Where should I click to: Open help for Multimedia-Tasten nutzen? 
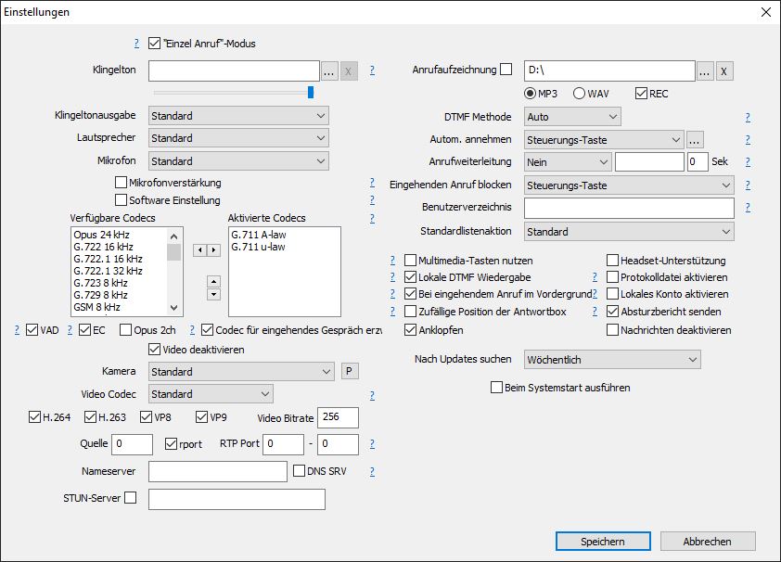coord(392,261)
